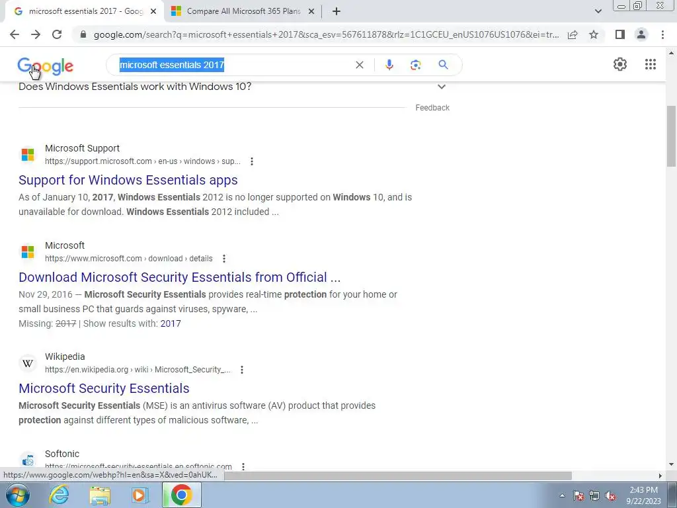This screenshot has width=677, height=508.
Task: Click the Wikipedia site name
Action: (x=65, y=357)
